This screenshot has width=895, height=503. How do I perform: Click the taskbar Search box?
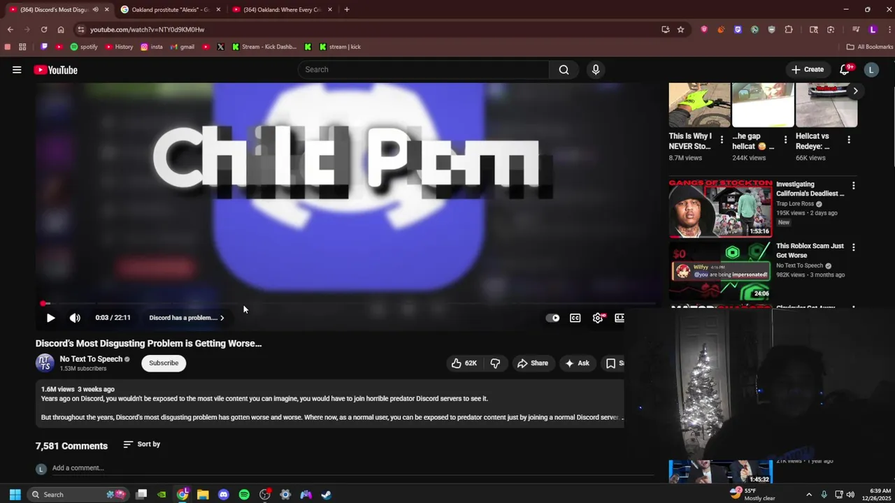coord(78,495)
